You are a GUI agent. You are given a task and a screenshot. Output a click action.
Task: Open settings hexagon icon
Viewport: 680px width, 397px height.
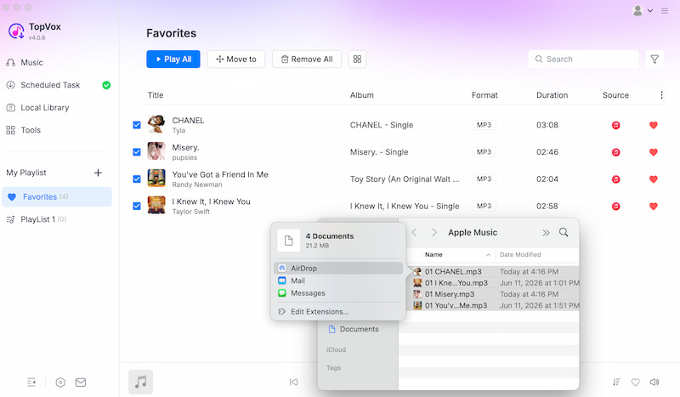point(60,383)
